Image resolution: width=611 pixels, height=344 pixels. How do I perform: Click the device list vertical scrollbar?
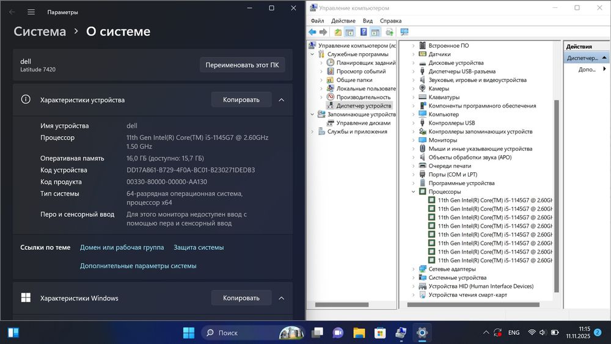pos(557,196)
